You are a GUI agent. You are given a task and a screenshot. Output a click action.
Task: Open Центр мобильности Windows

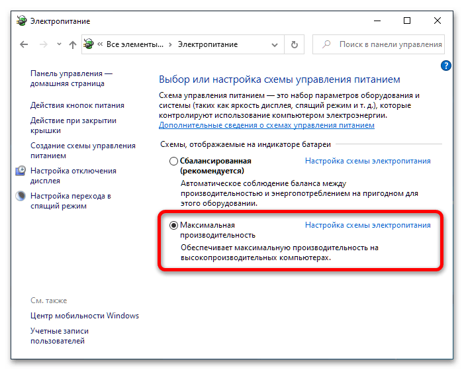coord(85,316)
